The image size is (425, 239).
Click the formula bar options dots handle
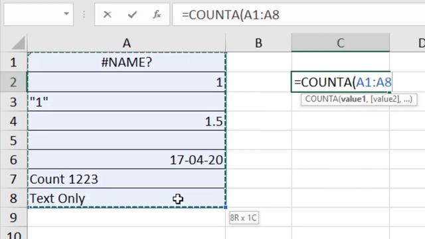point(84,15)
